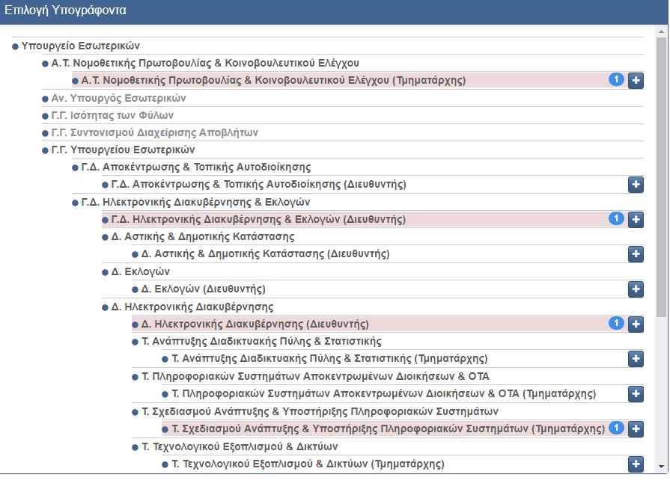The height and width of the screenshot is (501, 670).
Task: Collapse bullet of Γ.Δ. Αποκέντρωσης & Τοπικής Αυτοδιοίκησης unit
Action: coord(75,167)
